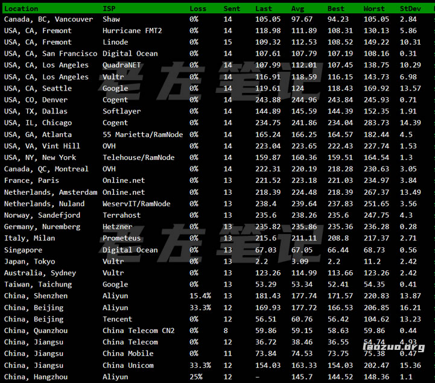435x383 pixels.
Task: Click the Worst column header
Action: [374, 8]
